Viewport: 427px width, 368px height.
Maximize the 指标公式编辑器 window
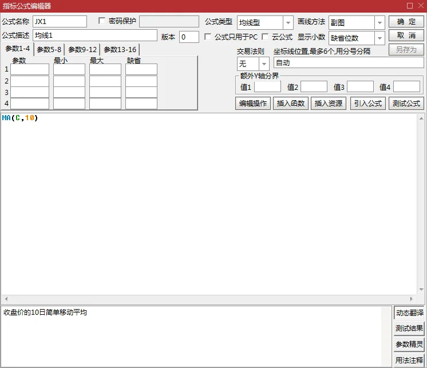(410, 6)
